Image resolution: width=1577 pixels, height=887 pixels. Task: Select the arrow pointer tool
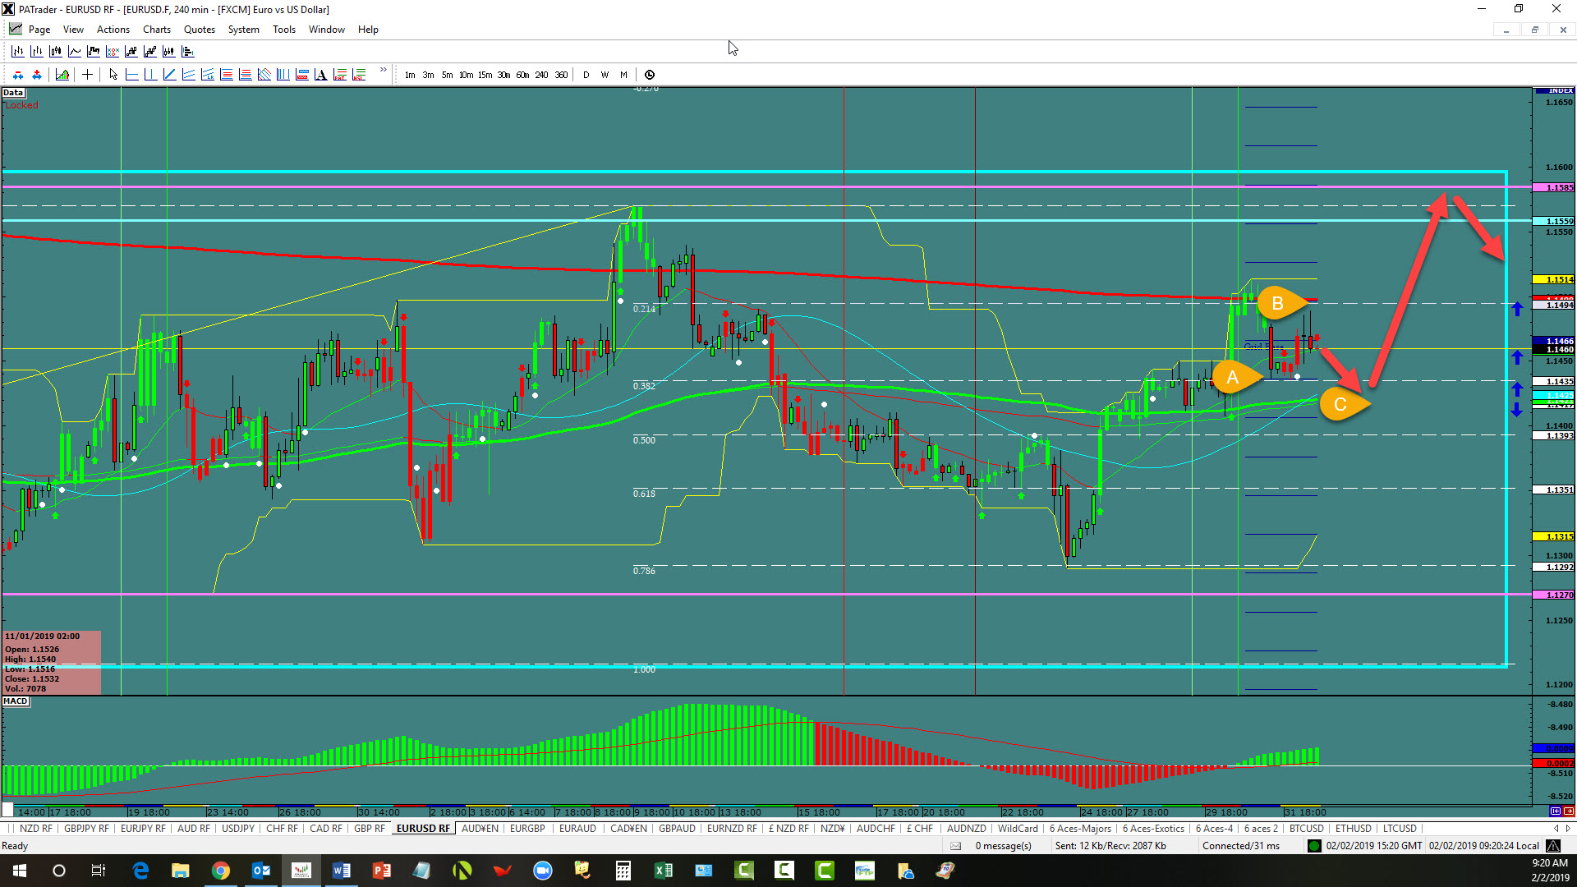tap(113, 75)
